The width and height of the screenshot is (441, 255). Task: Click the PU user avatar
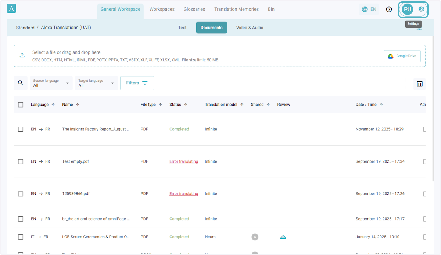pyautogui.click(x=407, y=9)
